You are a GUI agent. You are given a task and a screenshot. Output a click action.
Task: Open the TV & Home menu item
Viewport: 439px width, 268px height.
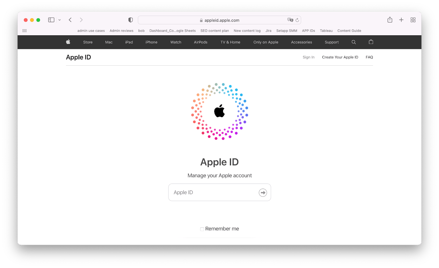[230, 42]
